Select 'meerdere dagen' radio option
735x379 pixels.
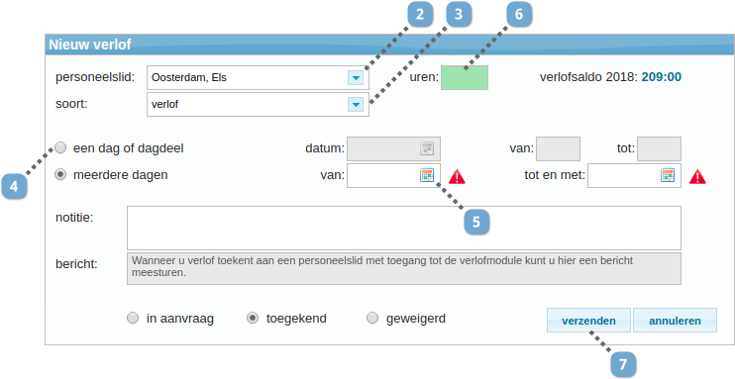click(60, 175)
